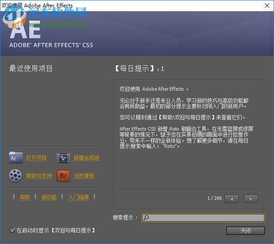274x244 pixels.
Task: Click the magnifier icon in search tips field
Action: click(x=146, y=217)
